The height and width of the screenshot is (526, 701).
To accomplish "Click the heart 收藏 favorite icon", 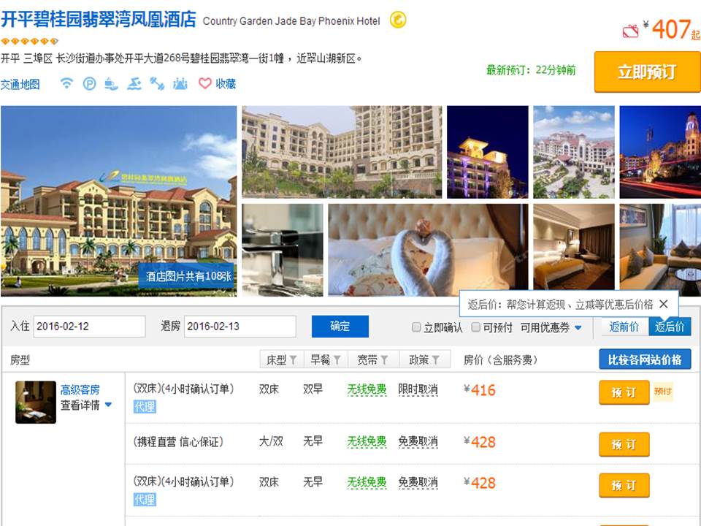I will click(205, 83).
